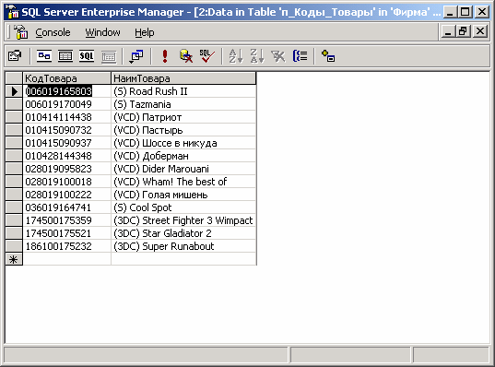Click cell (3DC) Super Runabout

click(x=183, y=246)
